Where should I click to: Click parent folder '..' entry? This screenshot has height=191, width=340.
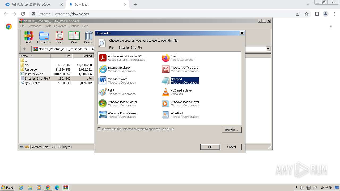click(24, 60)
